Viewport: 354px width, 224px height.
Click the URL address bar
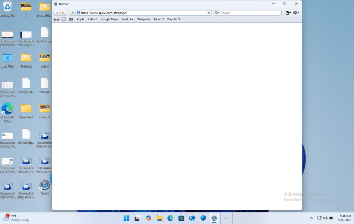point(142,13)
